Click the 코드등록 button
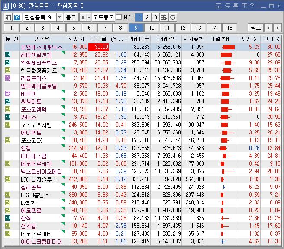Viewport: 284px width, 249px height. coord(103,18)
